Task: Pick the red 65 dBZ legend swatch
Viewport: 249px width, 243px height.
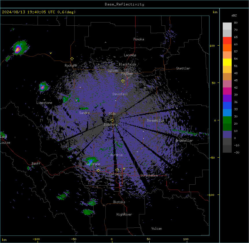Action: pyautogui.click(x=227, y=40)
